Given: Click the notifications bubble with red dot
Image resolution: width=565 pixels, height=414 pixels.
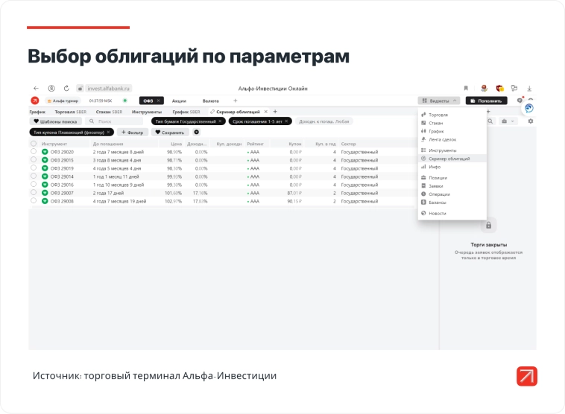Looking at the screenshot, I should pos(520,100).
